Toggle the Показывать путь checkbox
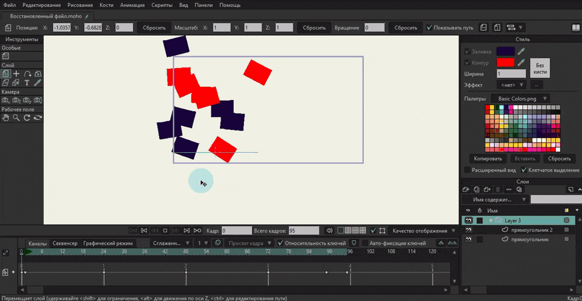Screen dimensions: 582x301 [x=430, y=27]
